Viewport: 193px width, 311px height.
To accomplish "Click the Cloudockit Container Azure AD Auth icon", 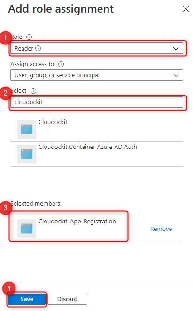I will [x=27, y=154].
